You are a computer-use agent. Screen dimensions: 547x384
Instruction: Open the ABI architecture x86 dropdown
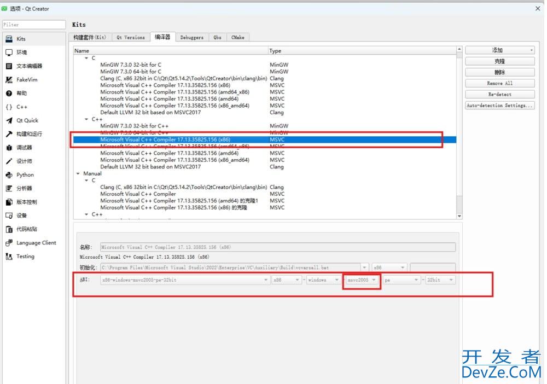coord(287,280)
